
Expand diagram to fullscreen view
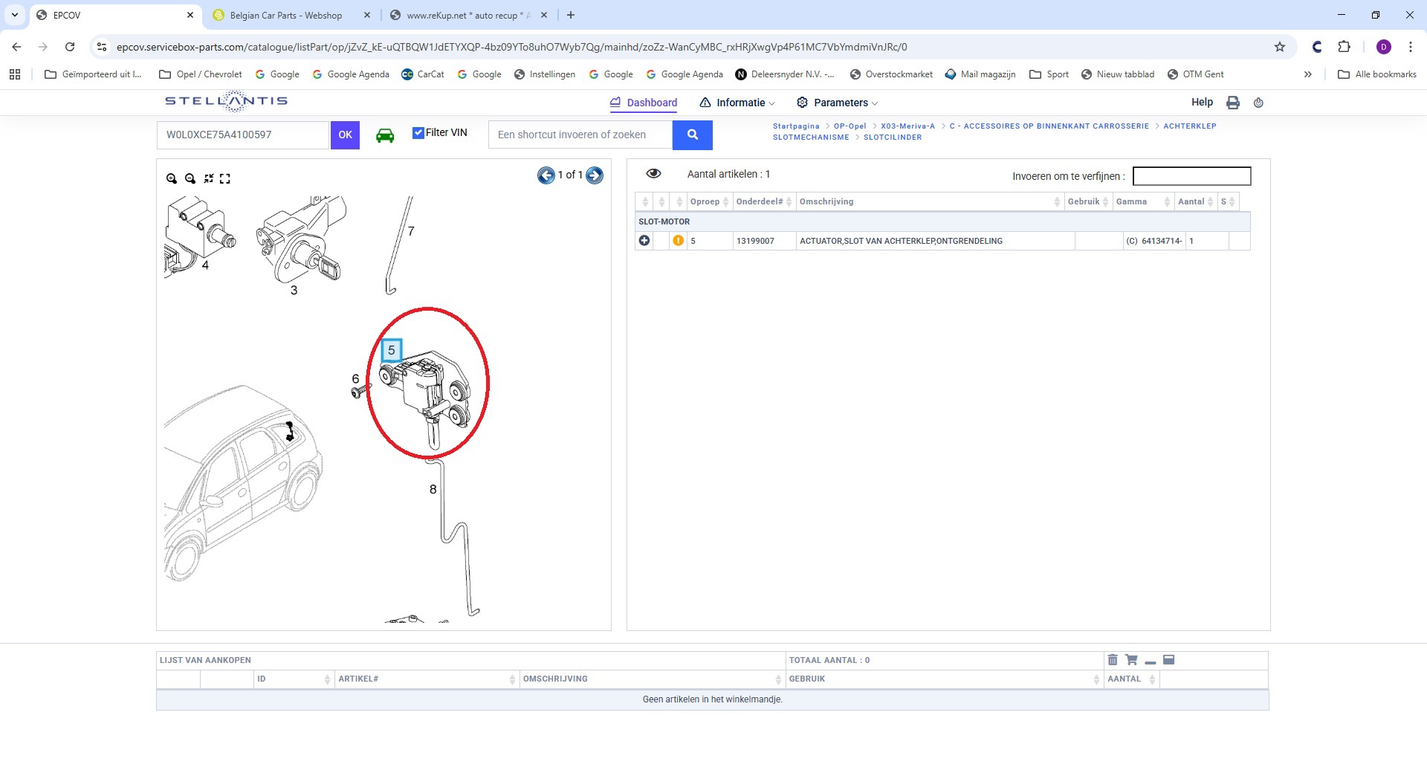[225, 178]
